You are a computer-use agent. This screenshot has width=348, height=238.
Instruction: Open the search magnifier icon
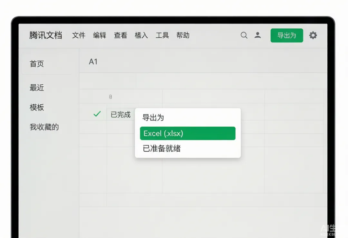[x=244, y=35]
